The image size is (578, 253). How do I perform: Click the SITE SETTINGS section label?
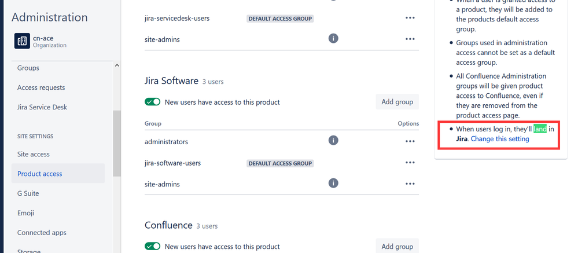pos(35,137)
